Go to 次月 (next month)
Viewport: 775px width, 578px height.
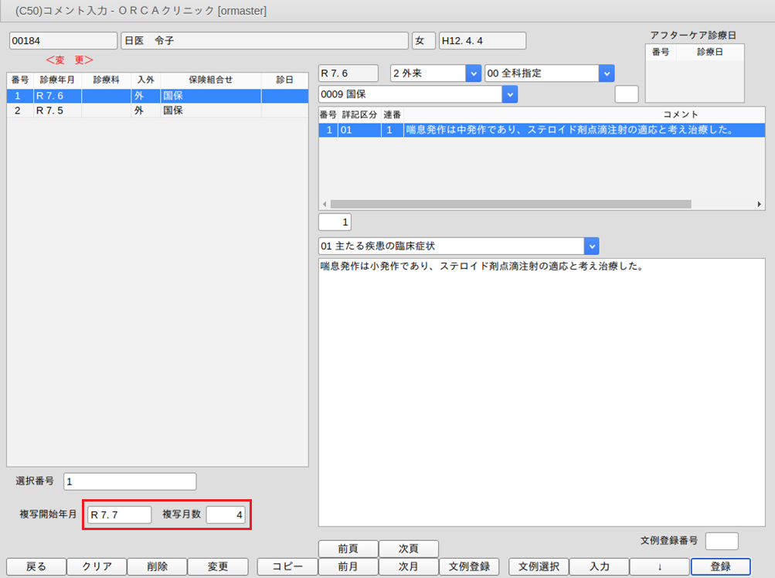(x=408, y=566)
